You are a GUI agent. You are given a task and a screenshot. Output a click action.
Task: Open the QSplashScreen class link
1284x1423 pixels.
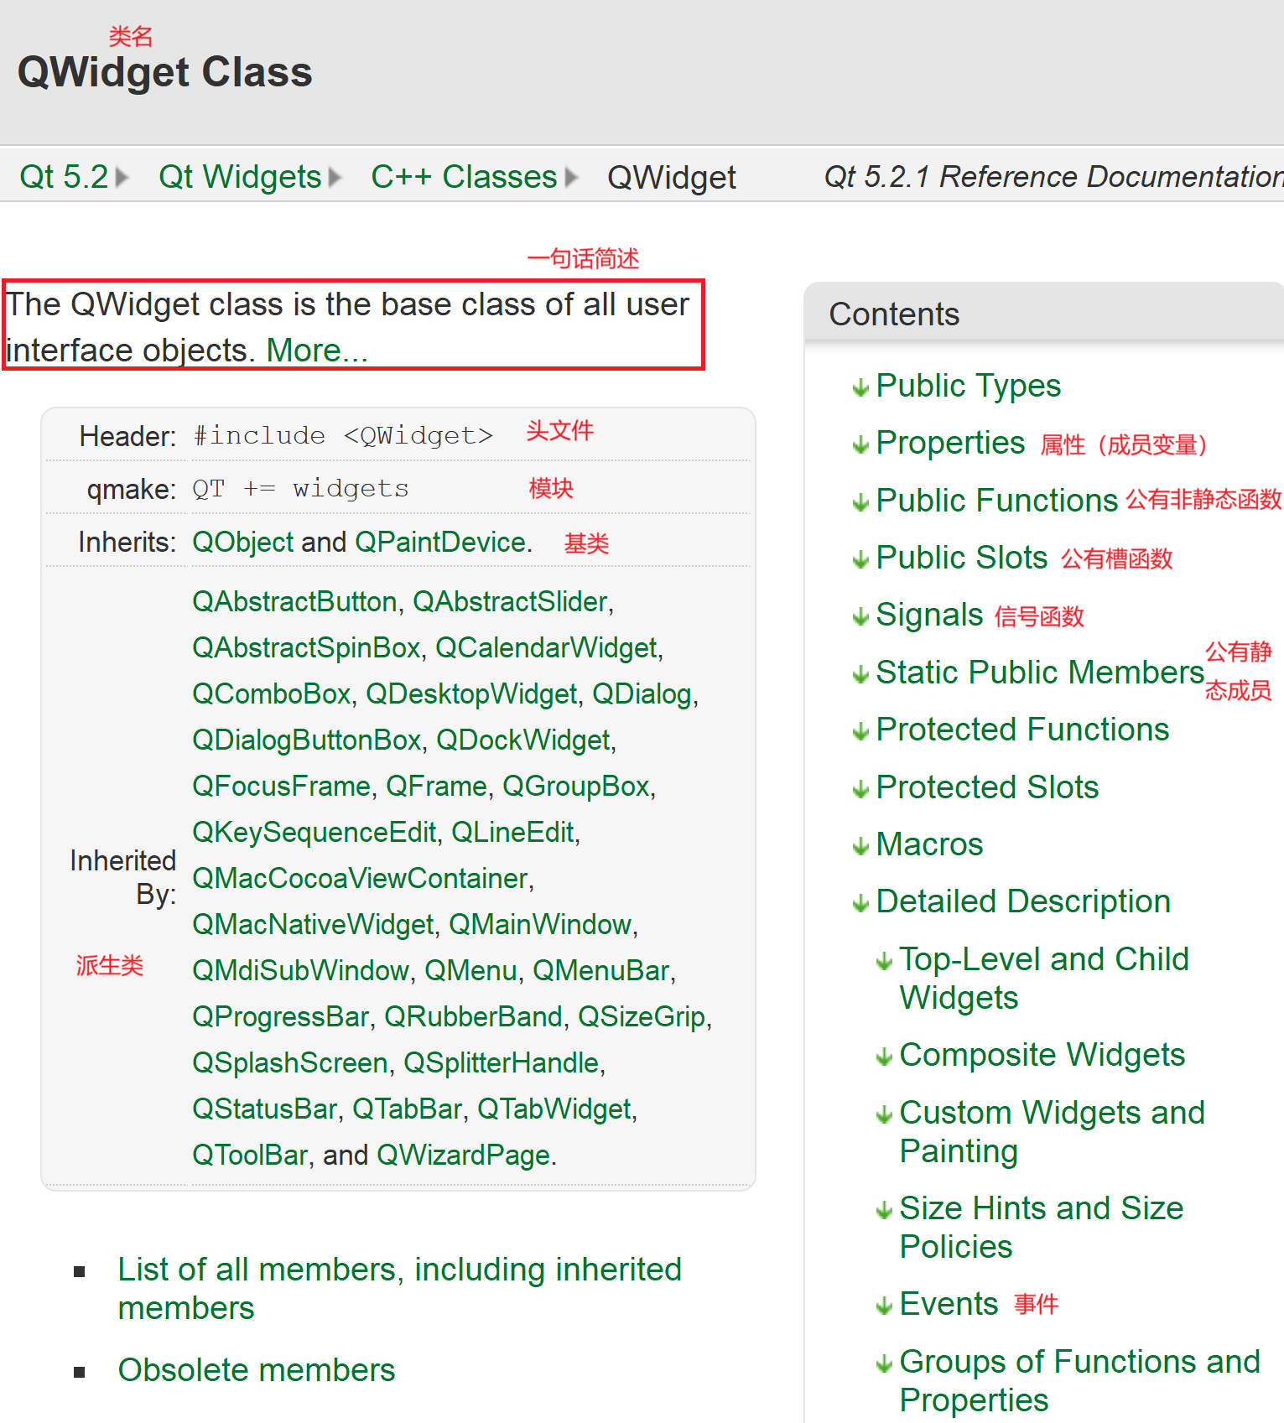pyautogui.click(x=289, y=1062)
